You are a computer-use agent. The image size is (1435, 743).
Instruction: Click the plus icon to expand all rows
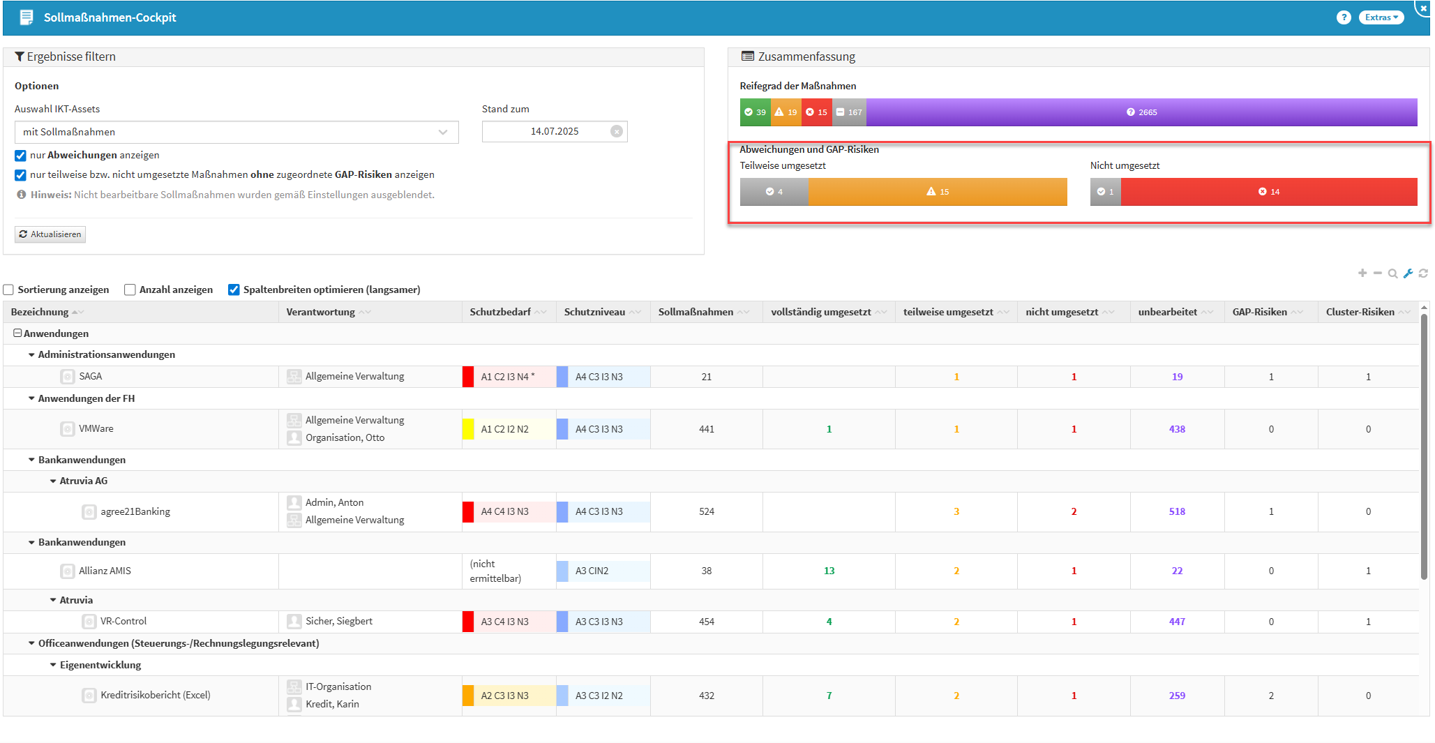coord(1362,273)
